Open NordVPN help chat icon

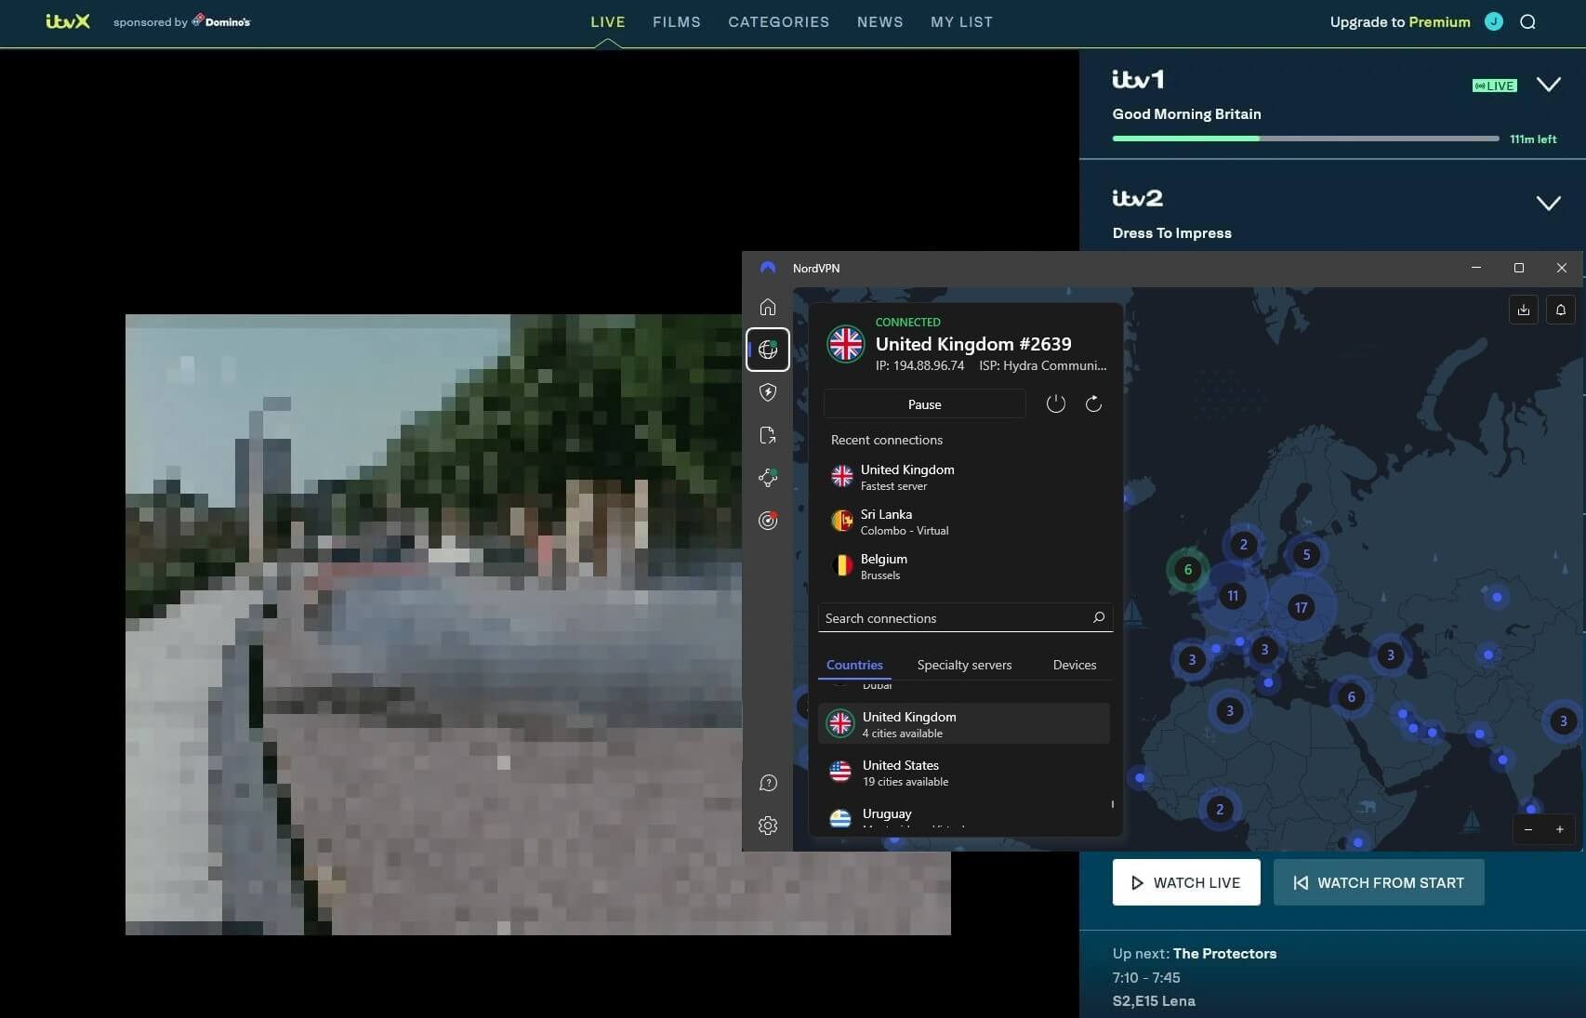(767, 783)
